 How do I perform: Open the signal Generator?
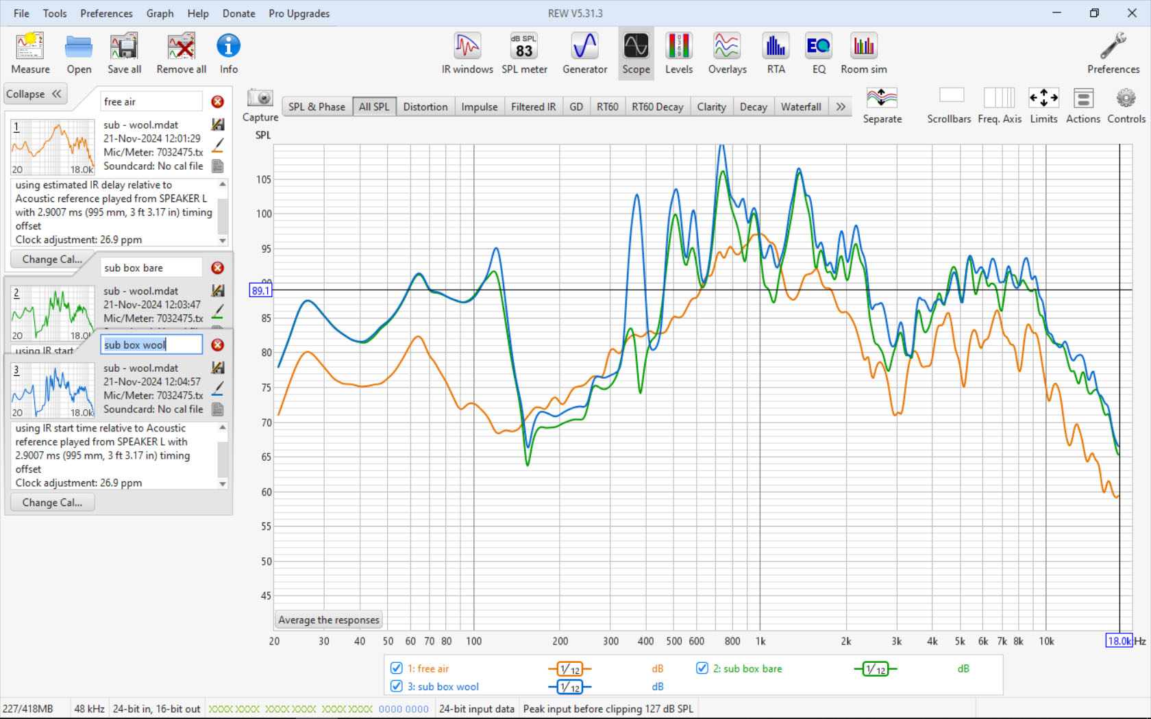tap(584, 53)
